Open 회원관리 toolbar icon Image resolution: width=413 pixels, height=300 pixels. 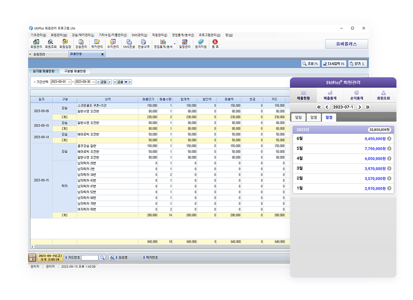click(36, 44)
